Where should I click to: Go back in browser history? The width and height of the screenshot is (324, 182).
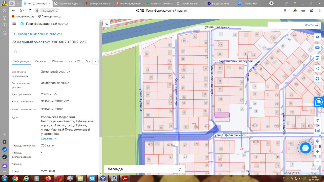tap(13, 11)
